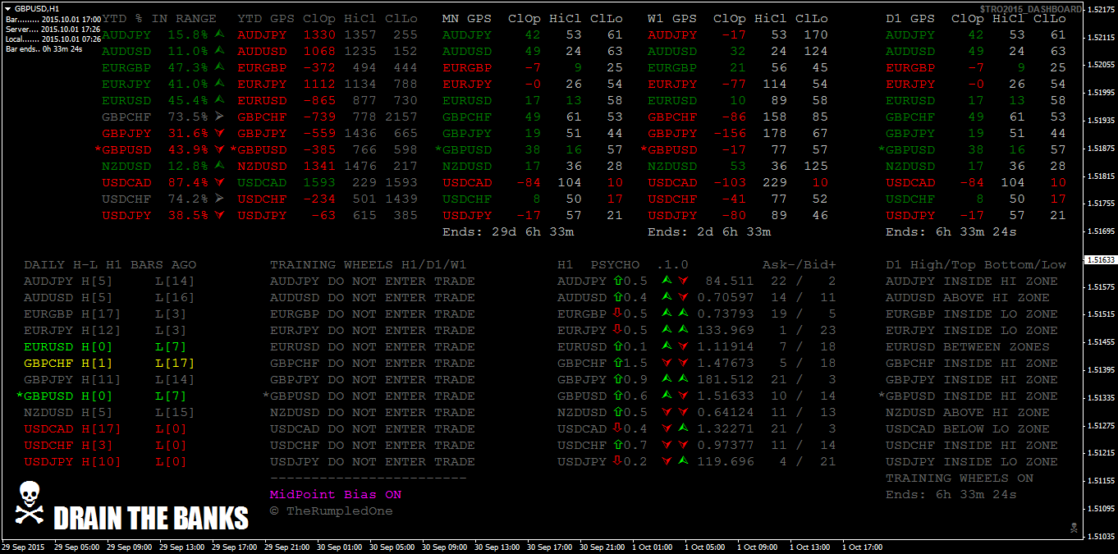Click the DRAIN THE BANKS banner text
Screen dimensions: 1118x554
click(x=151, y=519)
